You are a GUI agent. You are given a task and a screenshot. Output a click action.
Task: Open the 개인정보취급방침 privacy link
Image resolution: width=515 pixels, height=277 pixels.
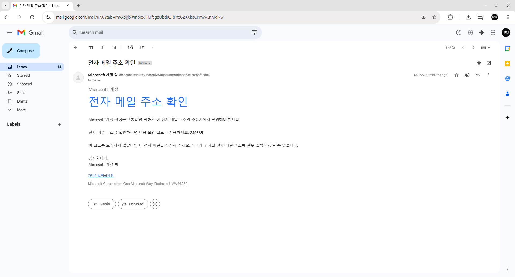(101, 176)
